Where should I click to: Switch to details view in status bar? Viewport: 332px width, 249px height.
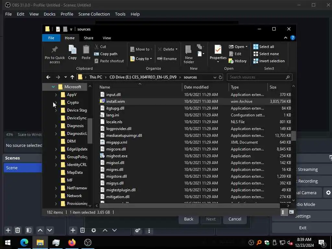coord(284,212)
